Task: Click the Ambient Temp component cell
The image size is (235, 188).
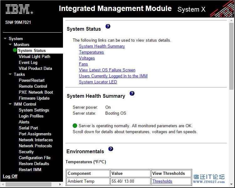Action: pos(88,181)
